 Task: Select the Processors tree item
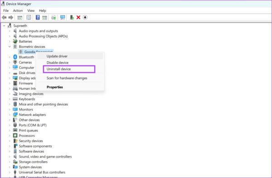pyautogui.click(x=27, y=135)
